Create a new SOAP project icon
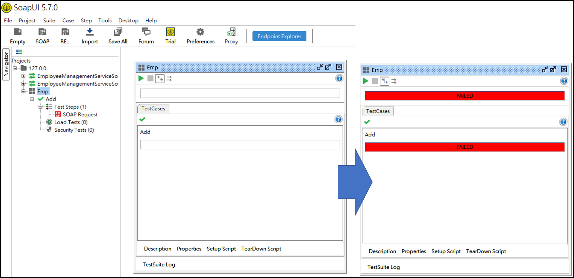This screenshot has height=278, width=574. point(42,32)
